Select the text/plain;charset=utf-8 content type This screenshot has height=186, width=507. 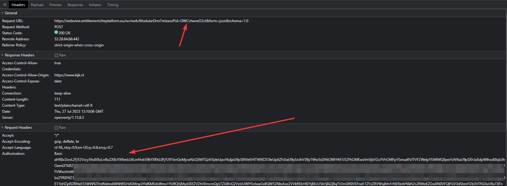(x=73, y=105)
